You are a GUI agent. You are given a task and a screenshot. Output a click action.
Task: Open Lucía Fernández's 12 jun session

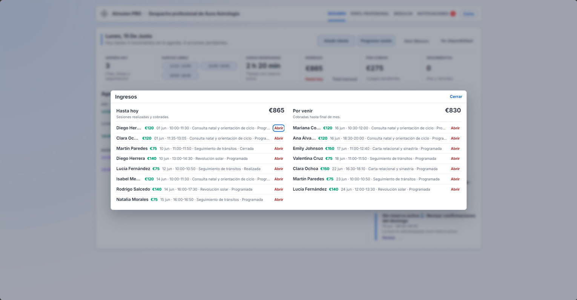coord(279,169)
